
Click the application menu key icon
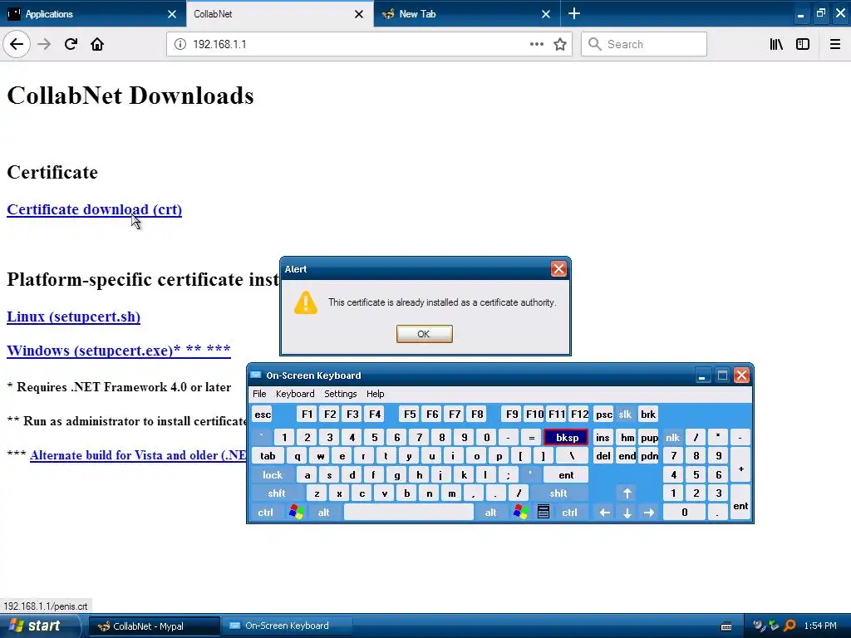[x=544, y=512]
